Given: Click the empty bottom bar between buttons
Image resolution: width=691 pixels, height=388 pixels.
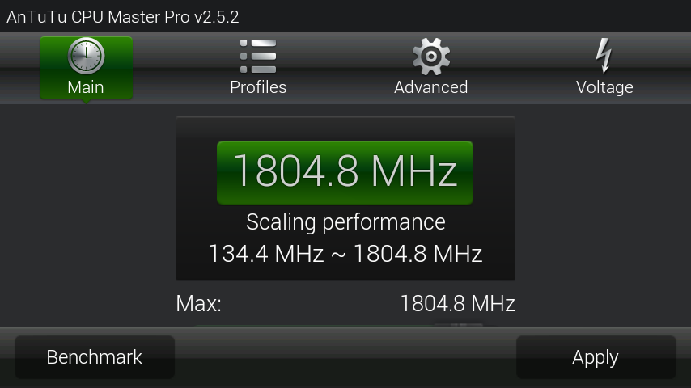Looking at the screenshot, I should click(x=345, y=357).
